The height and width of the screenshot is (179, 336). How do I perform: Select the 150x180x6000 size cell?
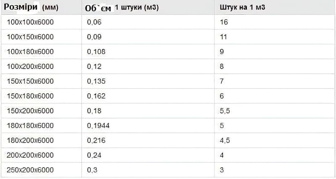pyautogui.click(x=30, y=96)
